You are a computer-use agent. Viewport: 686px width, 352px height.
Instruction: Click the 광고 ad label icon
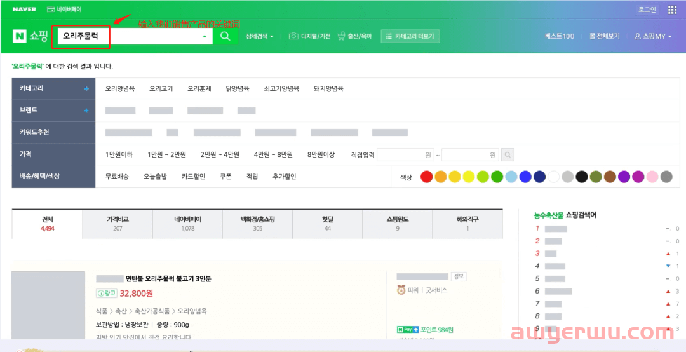[x=106, y=294]
